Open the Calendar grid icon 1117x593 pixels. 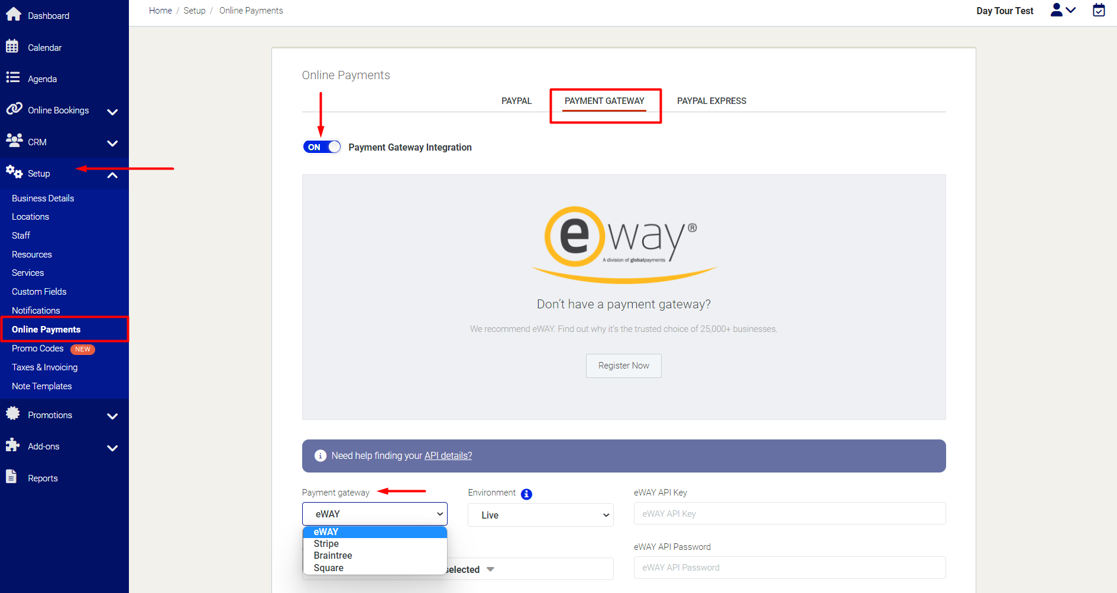click(x=12, y=46)
